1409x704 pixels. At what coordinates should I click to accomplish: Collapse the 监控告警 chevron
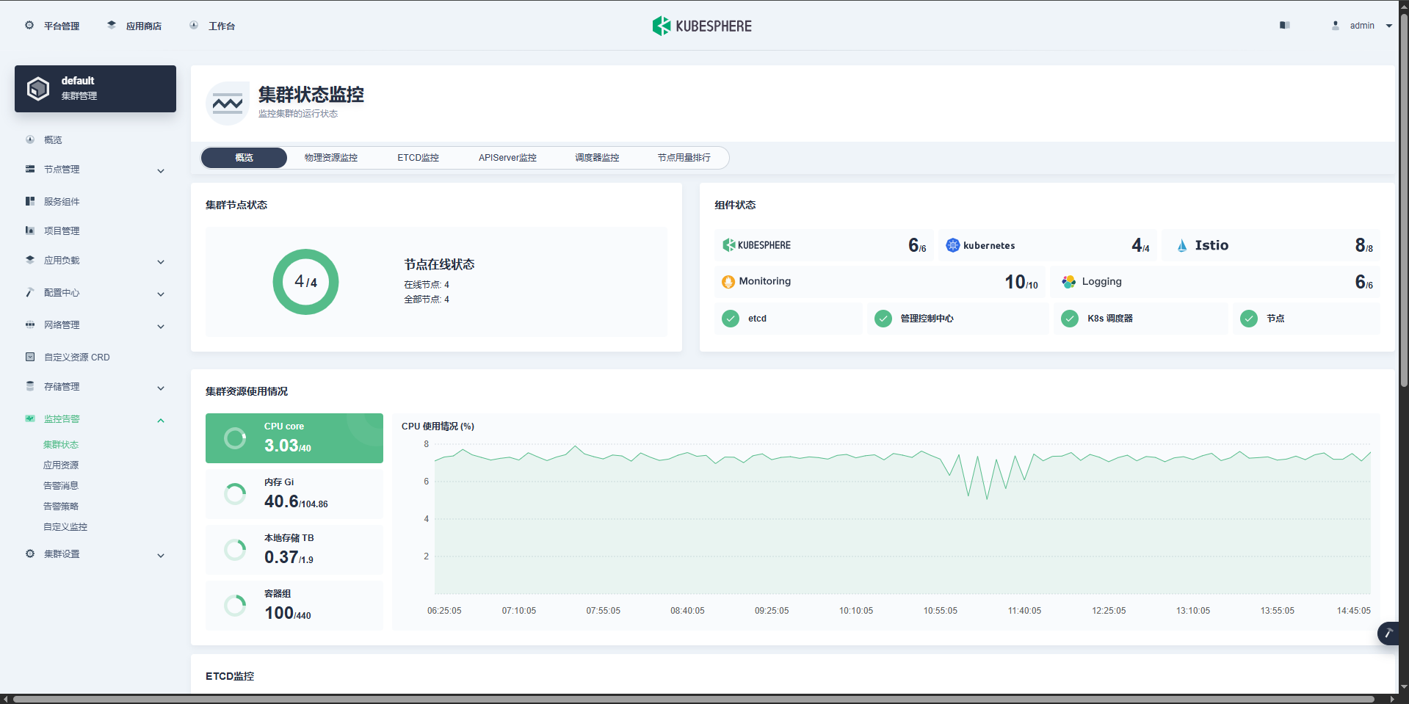161,421
